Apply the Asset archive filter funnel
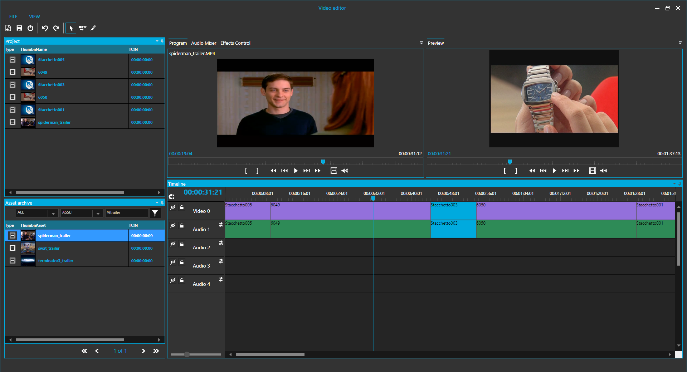Screen dimensions: 687x372 click(x=155, y=213)
